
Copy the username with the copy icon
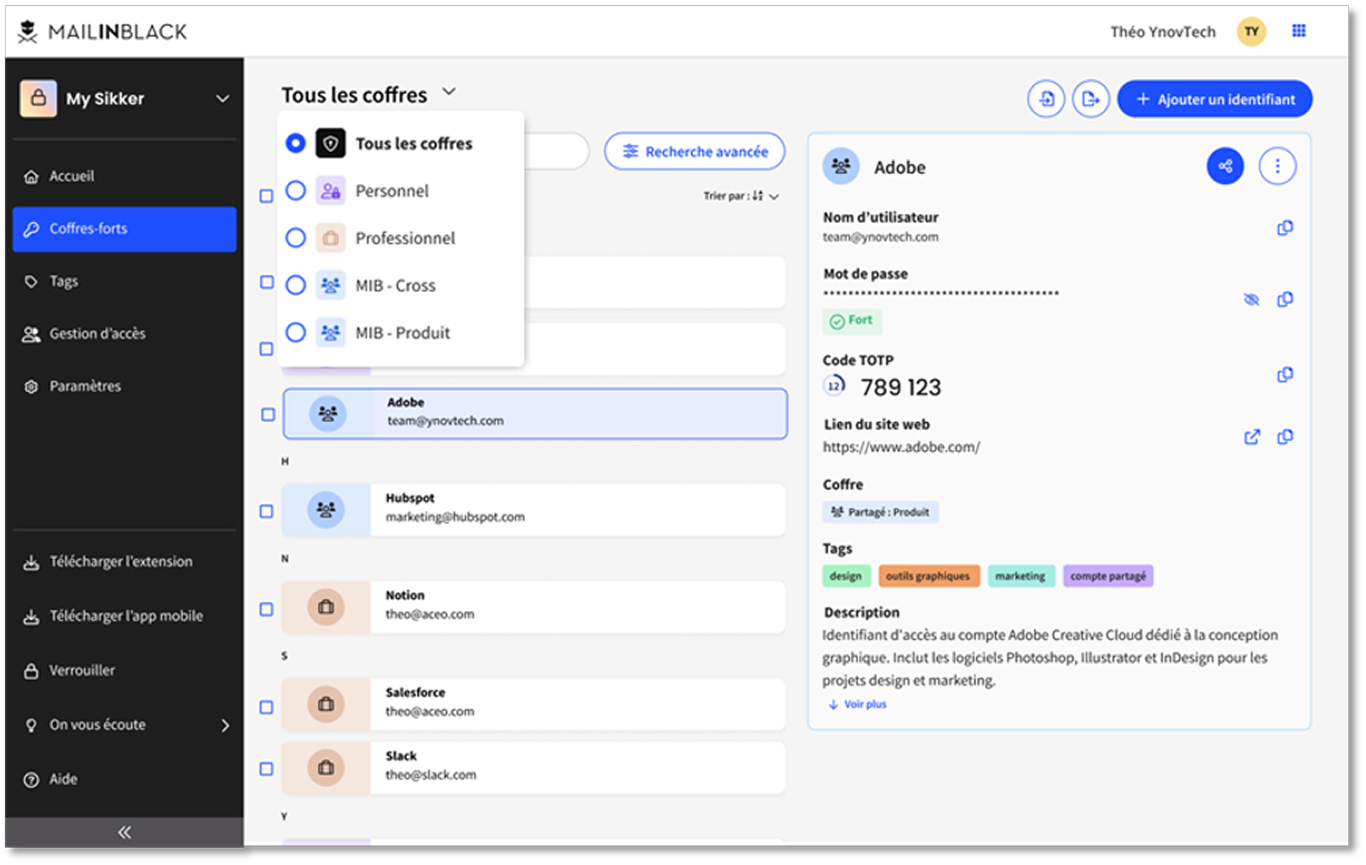(1285, 228)
